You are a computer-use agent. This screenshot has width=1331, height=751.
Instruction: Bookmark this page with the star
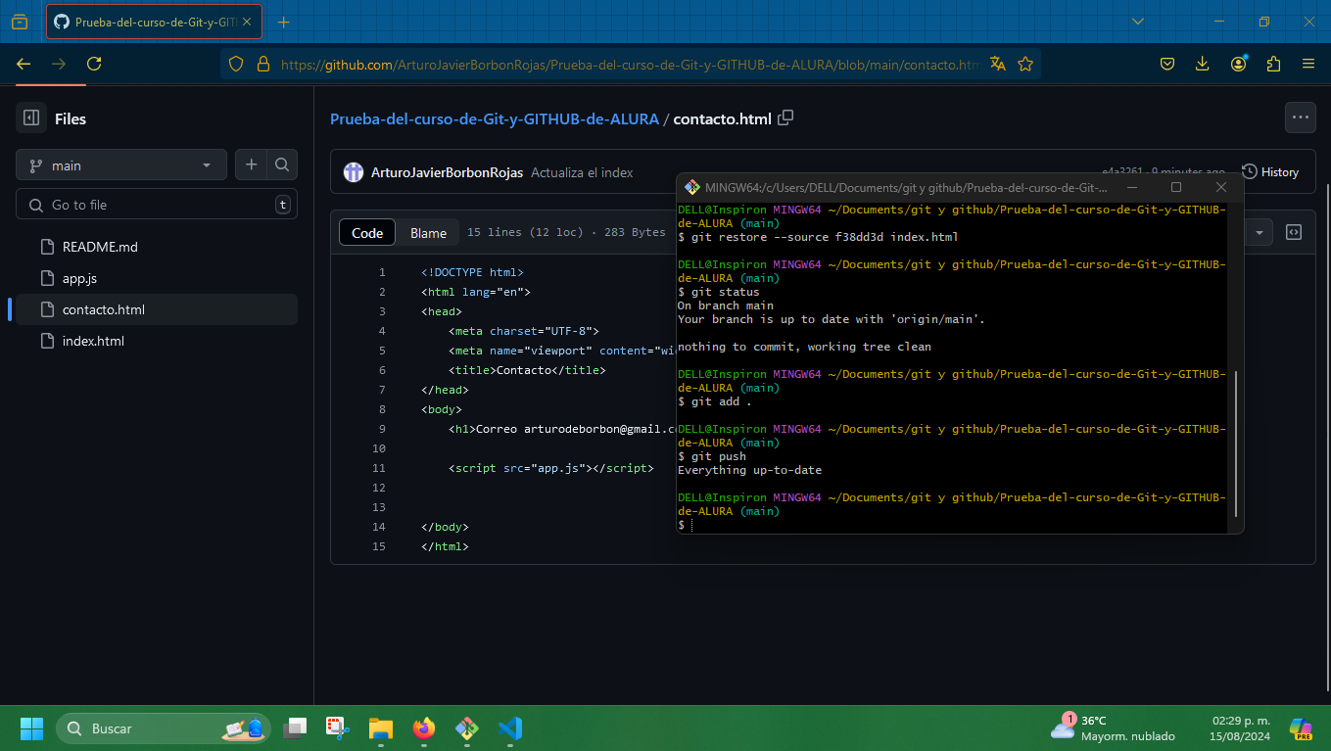pyautogui.click(x=1025, y=64)
